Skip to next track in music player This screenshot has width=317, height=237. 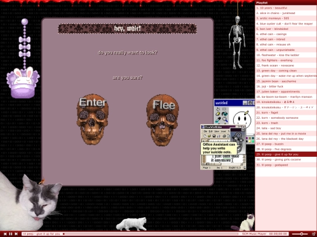click(16, 233)
